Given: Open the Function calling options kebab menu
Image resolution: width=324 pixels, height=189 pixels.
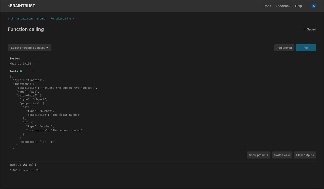Looking at the screenshot, I should (x=49, y=29).
